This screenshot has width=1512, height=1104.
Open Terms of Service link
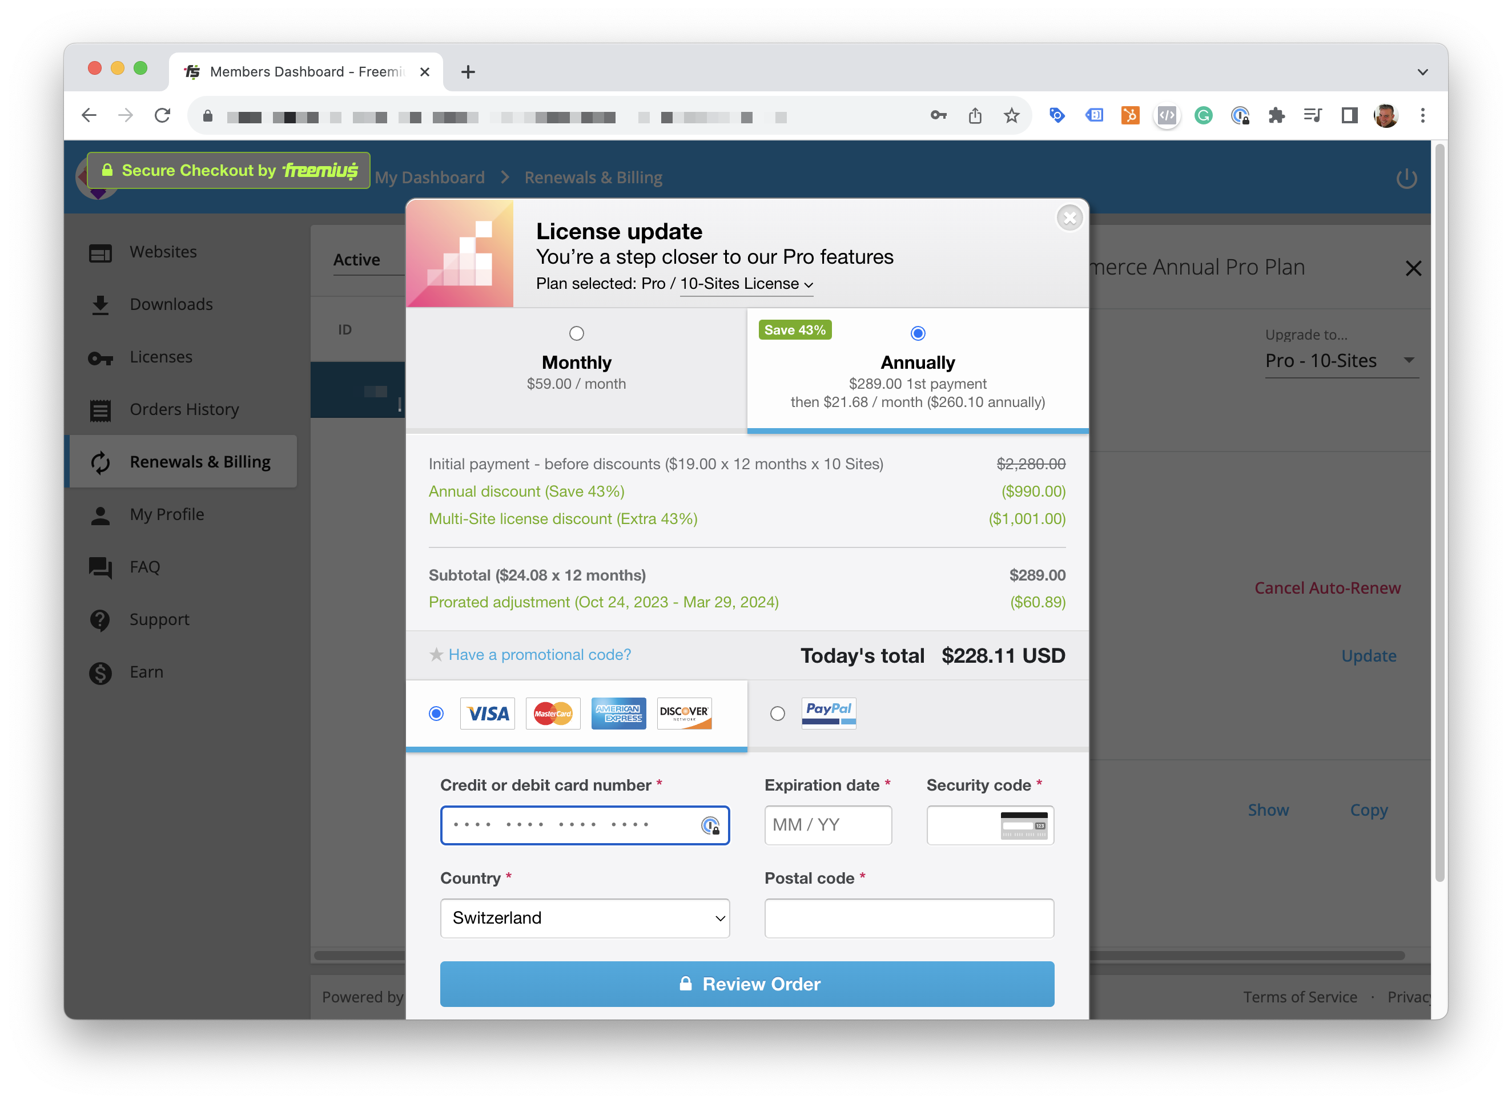[x=1300, y=997]
